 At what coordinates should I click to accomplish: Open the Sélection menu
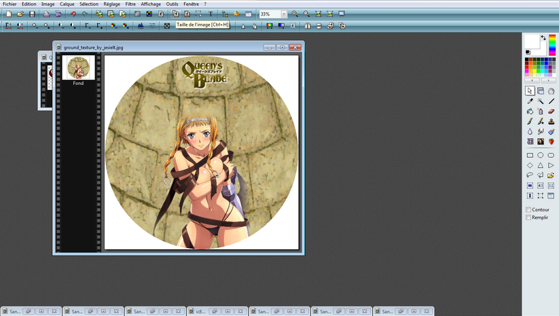coord(89,4)
